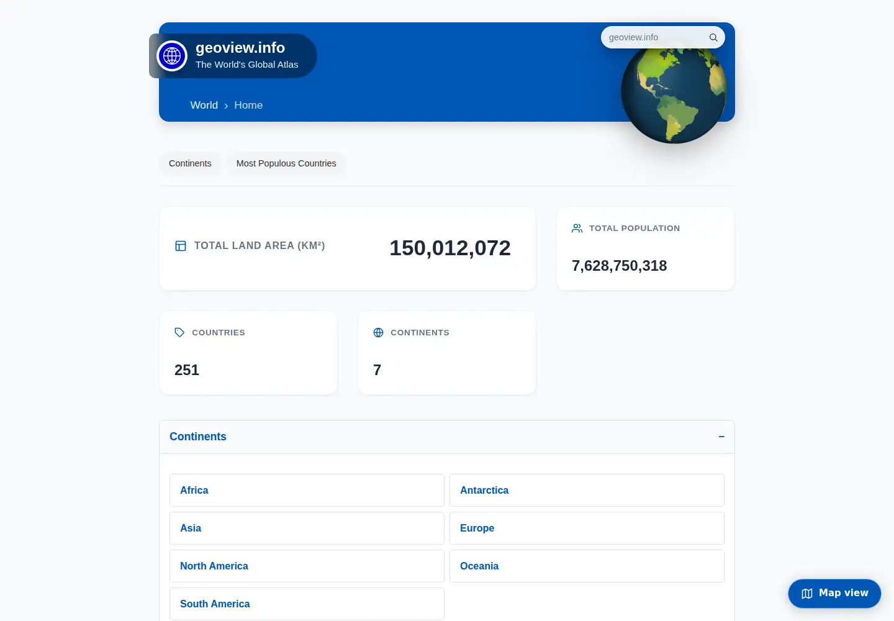Click the Total Land Area layout icon
The height and width of the screenshot is (621, 894).
(x=181, y=246)
